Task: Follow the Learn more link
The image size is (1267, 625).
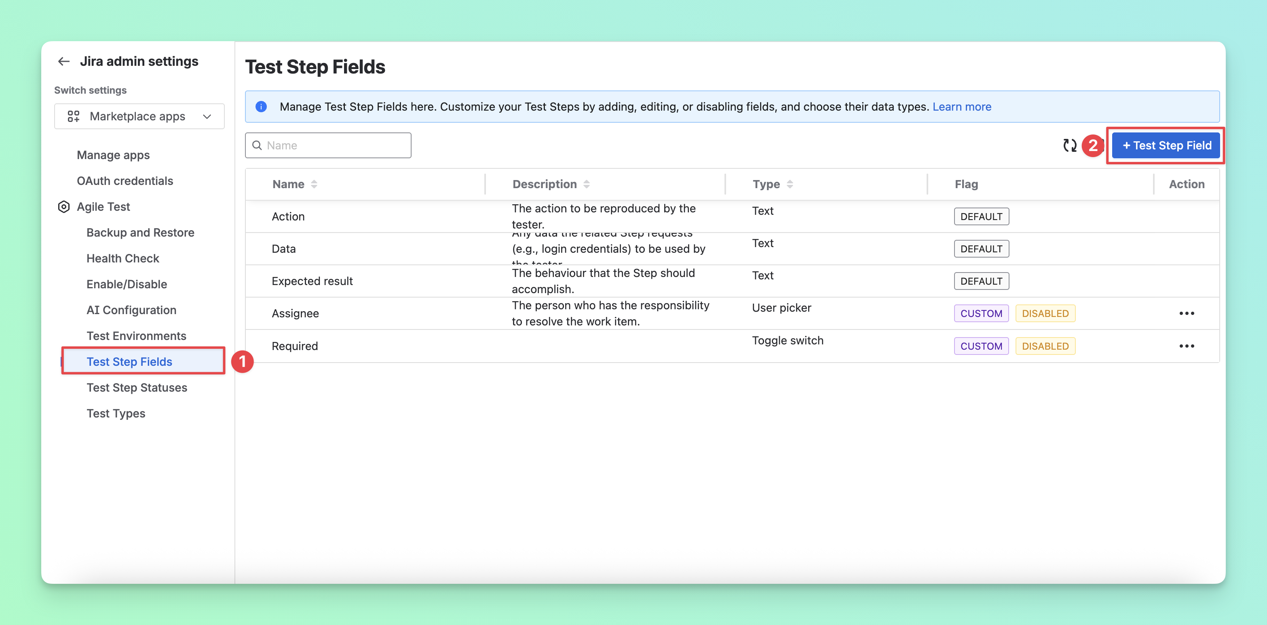Action: [x=961, y=107]
